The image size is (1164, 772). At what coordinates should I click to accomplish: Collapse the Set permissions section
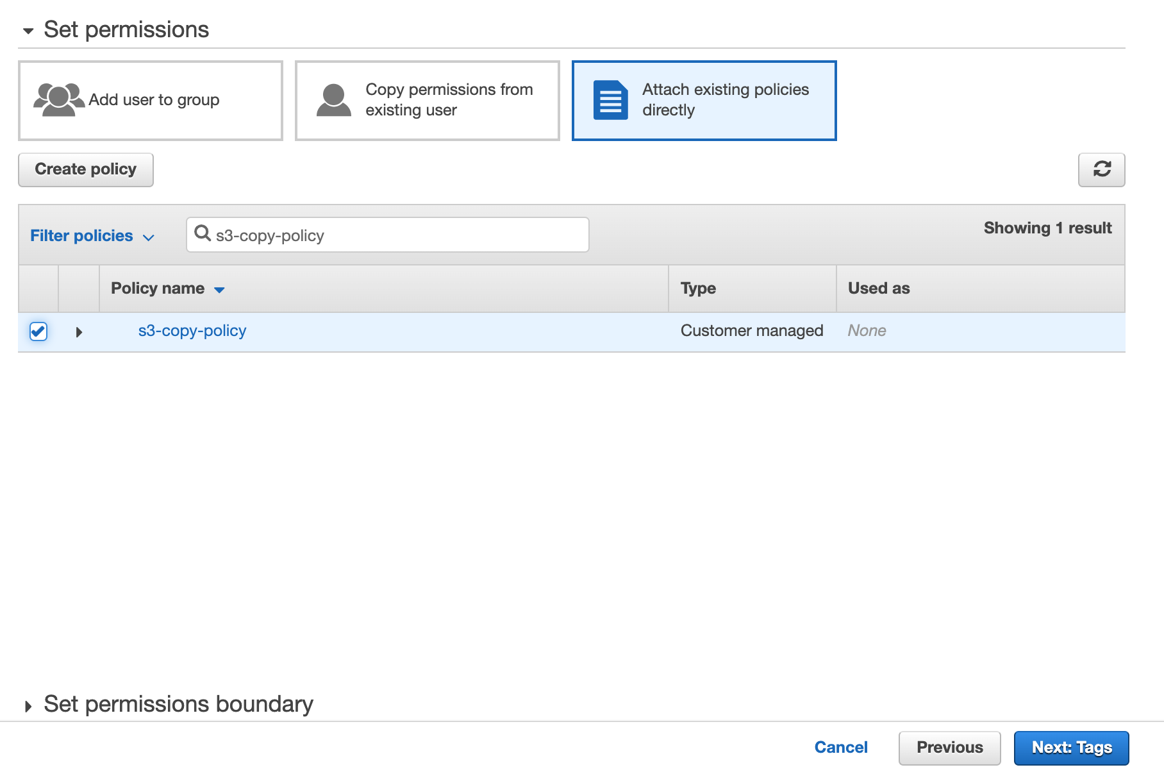click(x=28, y=31)
